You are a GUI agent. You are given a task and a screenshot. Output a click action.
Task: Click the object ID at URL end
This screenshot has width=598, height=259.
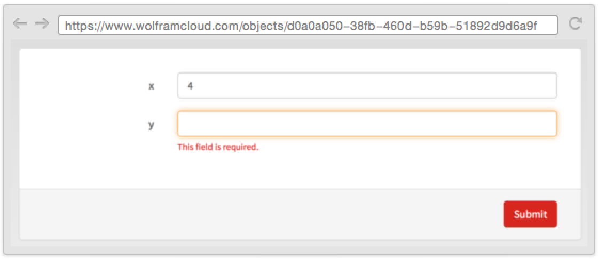coord(411,25)
